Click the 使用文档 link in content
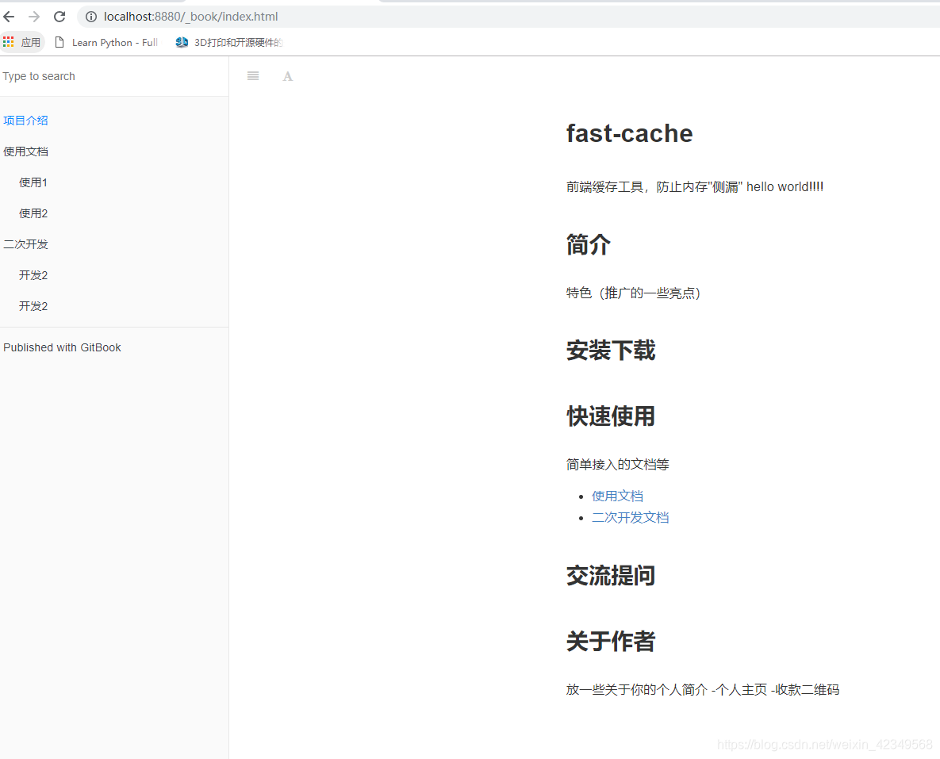The width and height of the screenshot is (940, 759). click(x=617, y=496)
